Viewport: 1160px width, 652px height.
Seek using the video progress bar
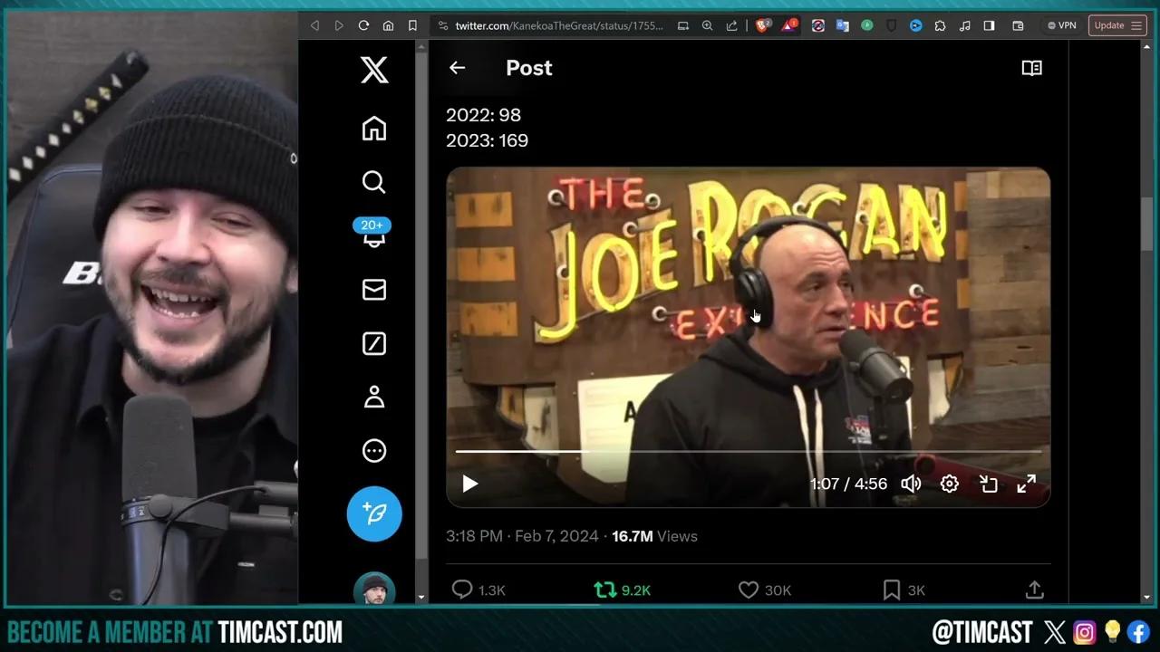pyautogui.click(x=749, y=451)
